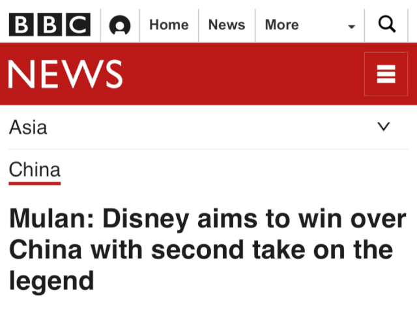Open the hamburger sections menu
This screenshot has width=417, height=312.
[x=386, y=74]
